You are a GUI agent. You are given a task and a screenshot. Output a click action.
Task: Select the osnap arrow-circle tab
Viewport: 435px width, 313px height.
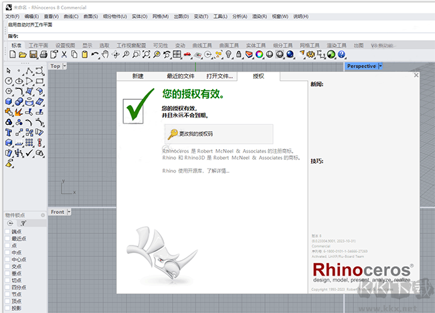click(10, 223)
